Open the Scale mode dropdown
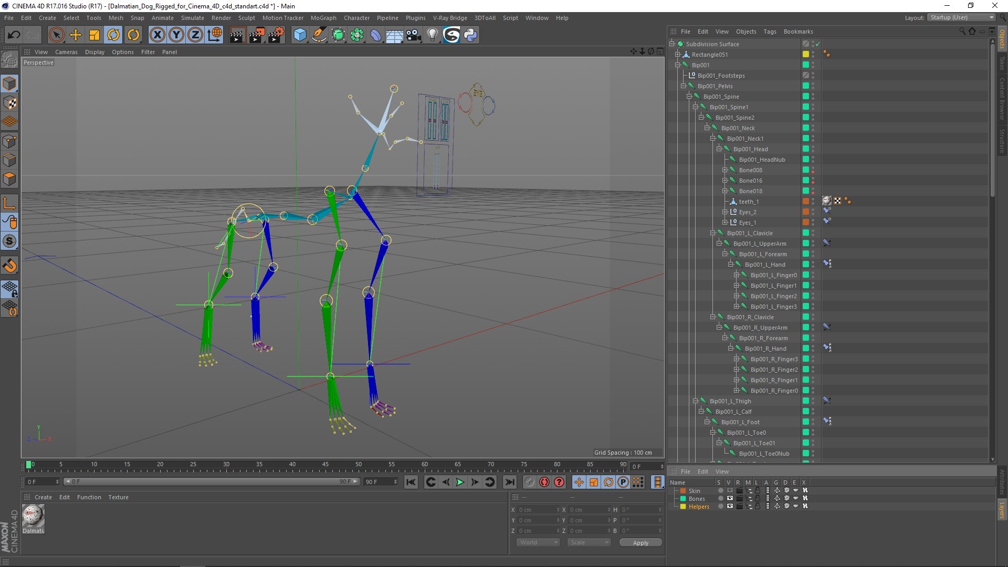This screenshot has height=567, width=1008. (x=589, y=542)
